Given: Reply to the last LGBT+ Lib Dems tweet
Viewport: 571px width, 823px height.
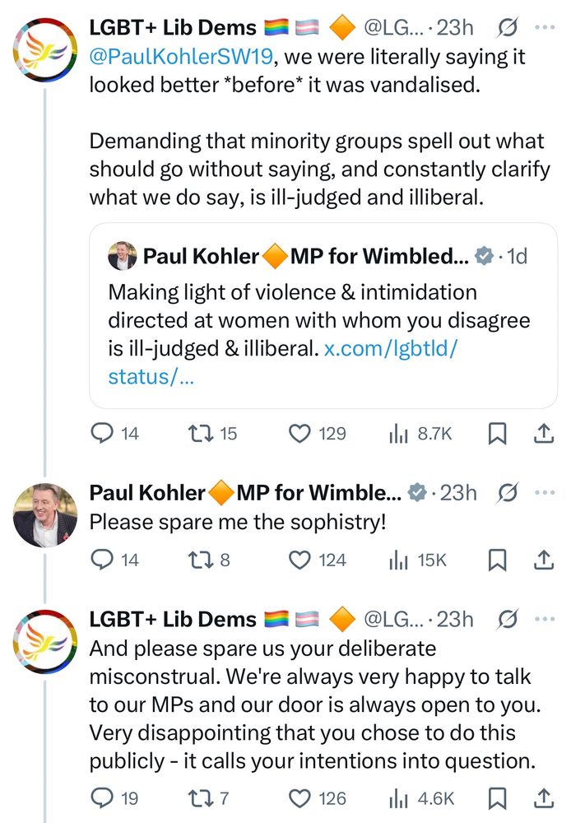Looking at the screenshot, I should tap(101, 797).
